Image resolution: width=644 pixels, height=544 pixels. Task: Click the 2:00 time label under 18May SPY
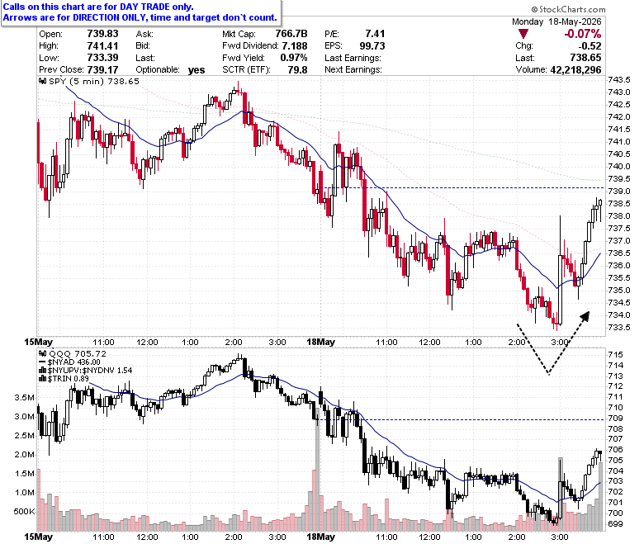(516, 342)
